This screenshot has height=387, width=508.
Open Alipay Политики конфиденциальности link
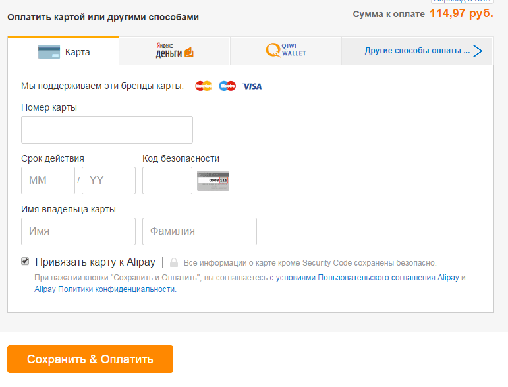tap(105, 289)
